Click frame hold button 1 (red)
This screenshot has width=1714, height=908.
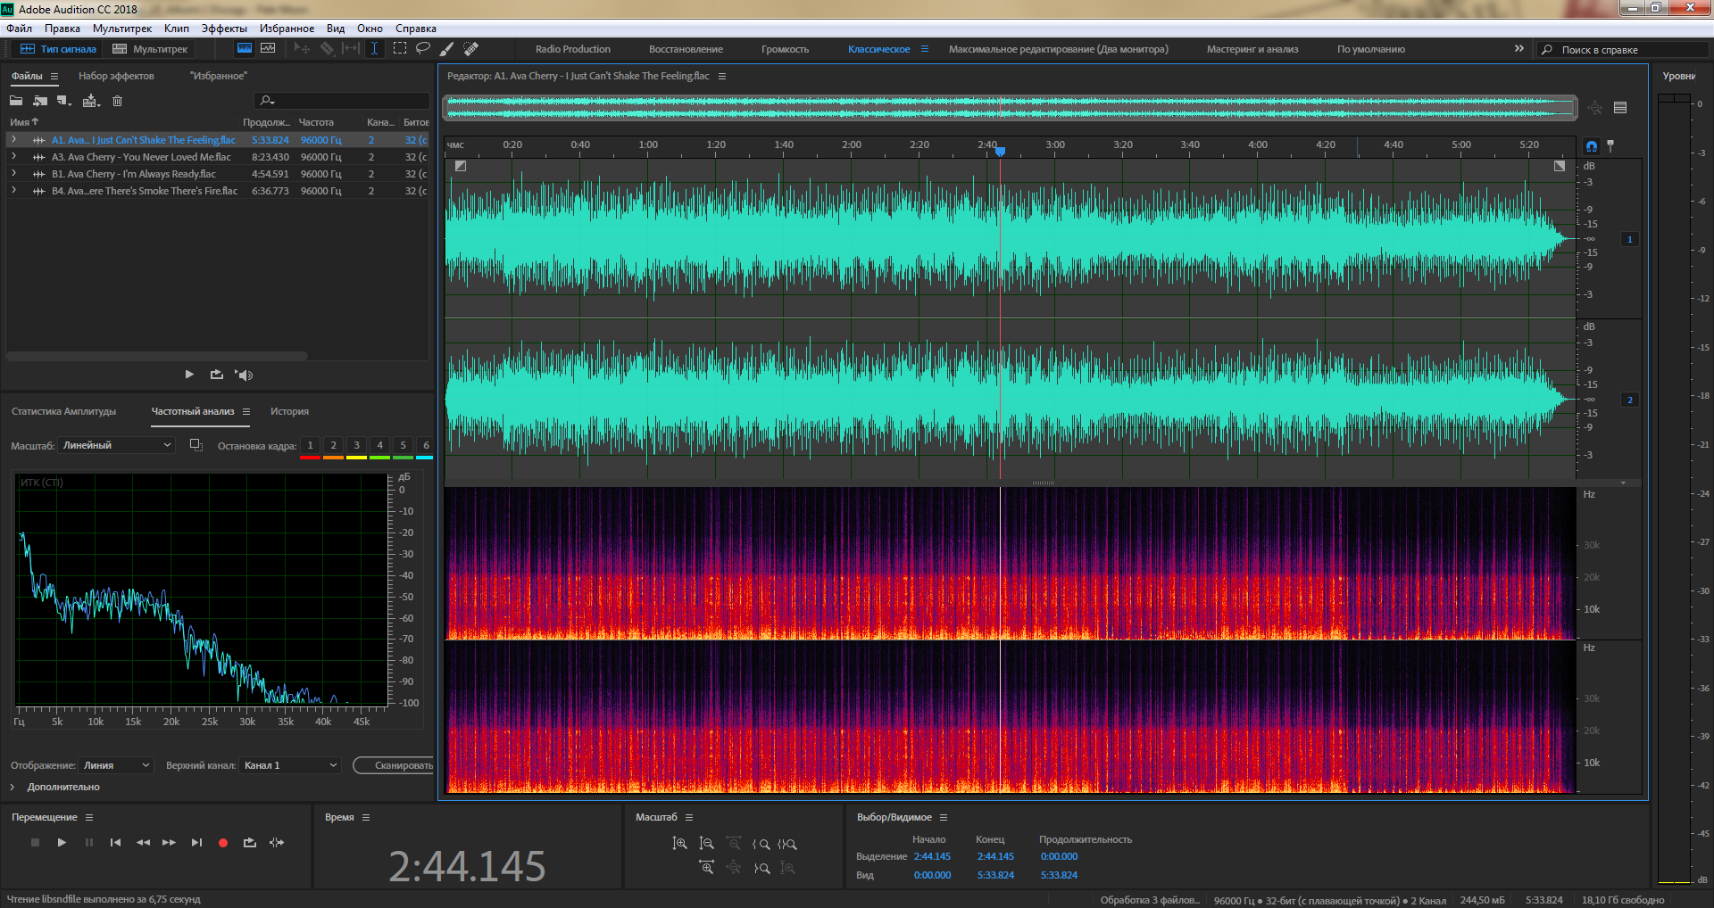coord(310,446)
